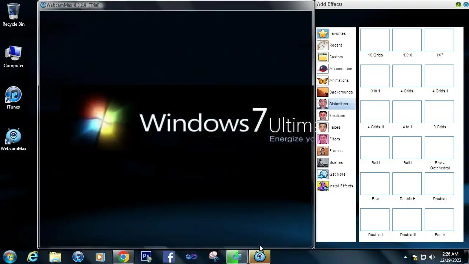
Task: Apply the 4 Grids I effect
Action: coord(407,76)
